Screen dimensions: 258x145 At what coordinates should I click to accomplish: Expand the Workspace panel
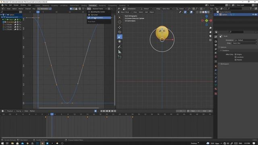coord(219,64)
